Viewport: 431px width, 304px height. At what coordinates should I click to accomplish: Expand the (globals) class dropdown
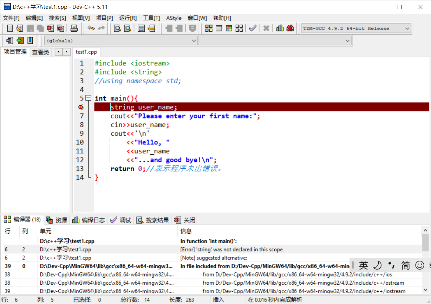tap(120, 41)
